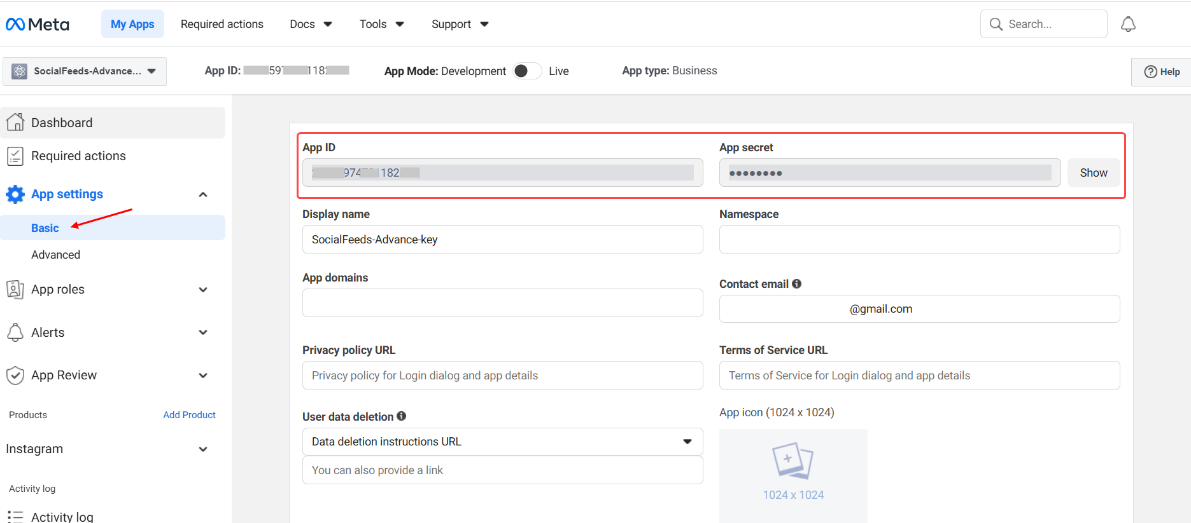Viewport: 1191px width, 523px height.
Task: Click the Add Product link
Action: 189,415
